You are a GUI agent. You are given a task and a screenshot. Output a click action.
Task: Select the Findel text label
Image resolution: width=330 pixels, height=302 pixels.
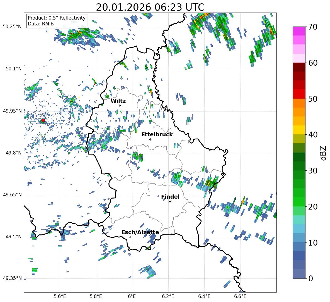[x=170, y=197]
